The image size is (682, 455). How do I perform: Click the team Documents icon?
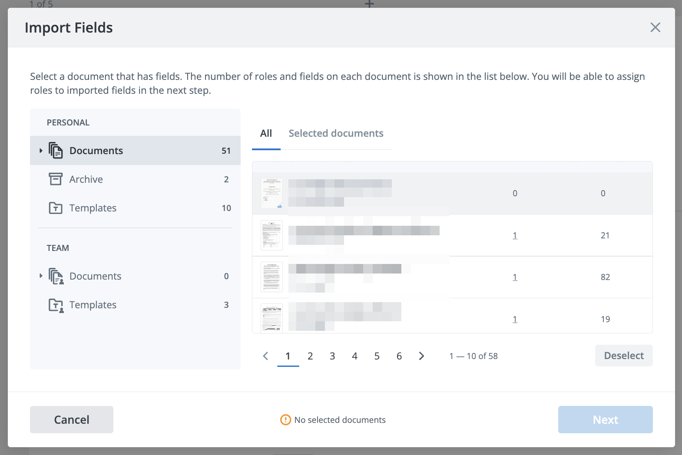[56, 276]
